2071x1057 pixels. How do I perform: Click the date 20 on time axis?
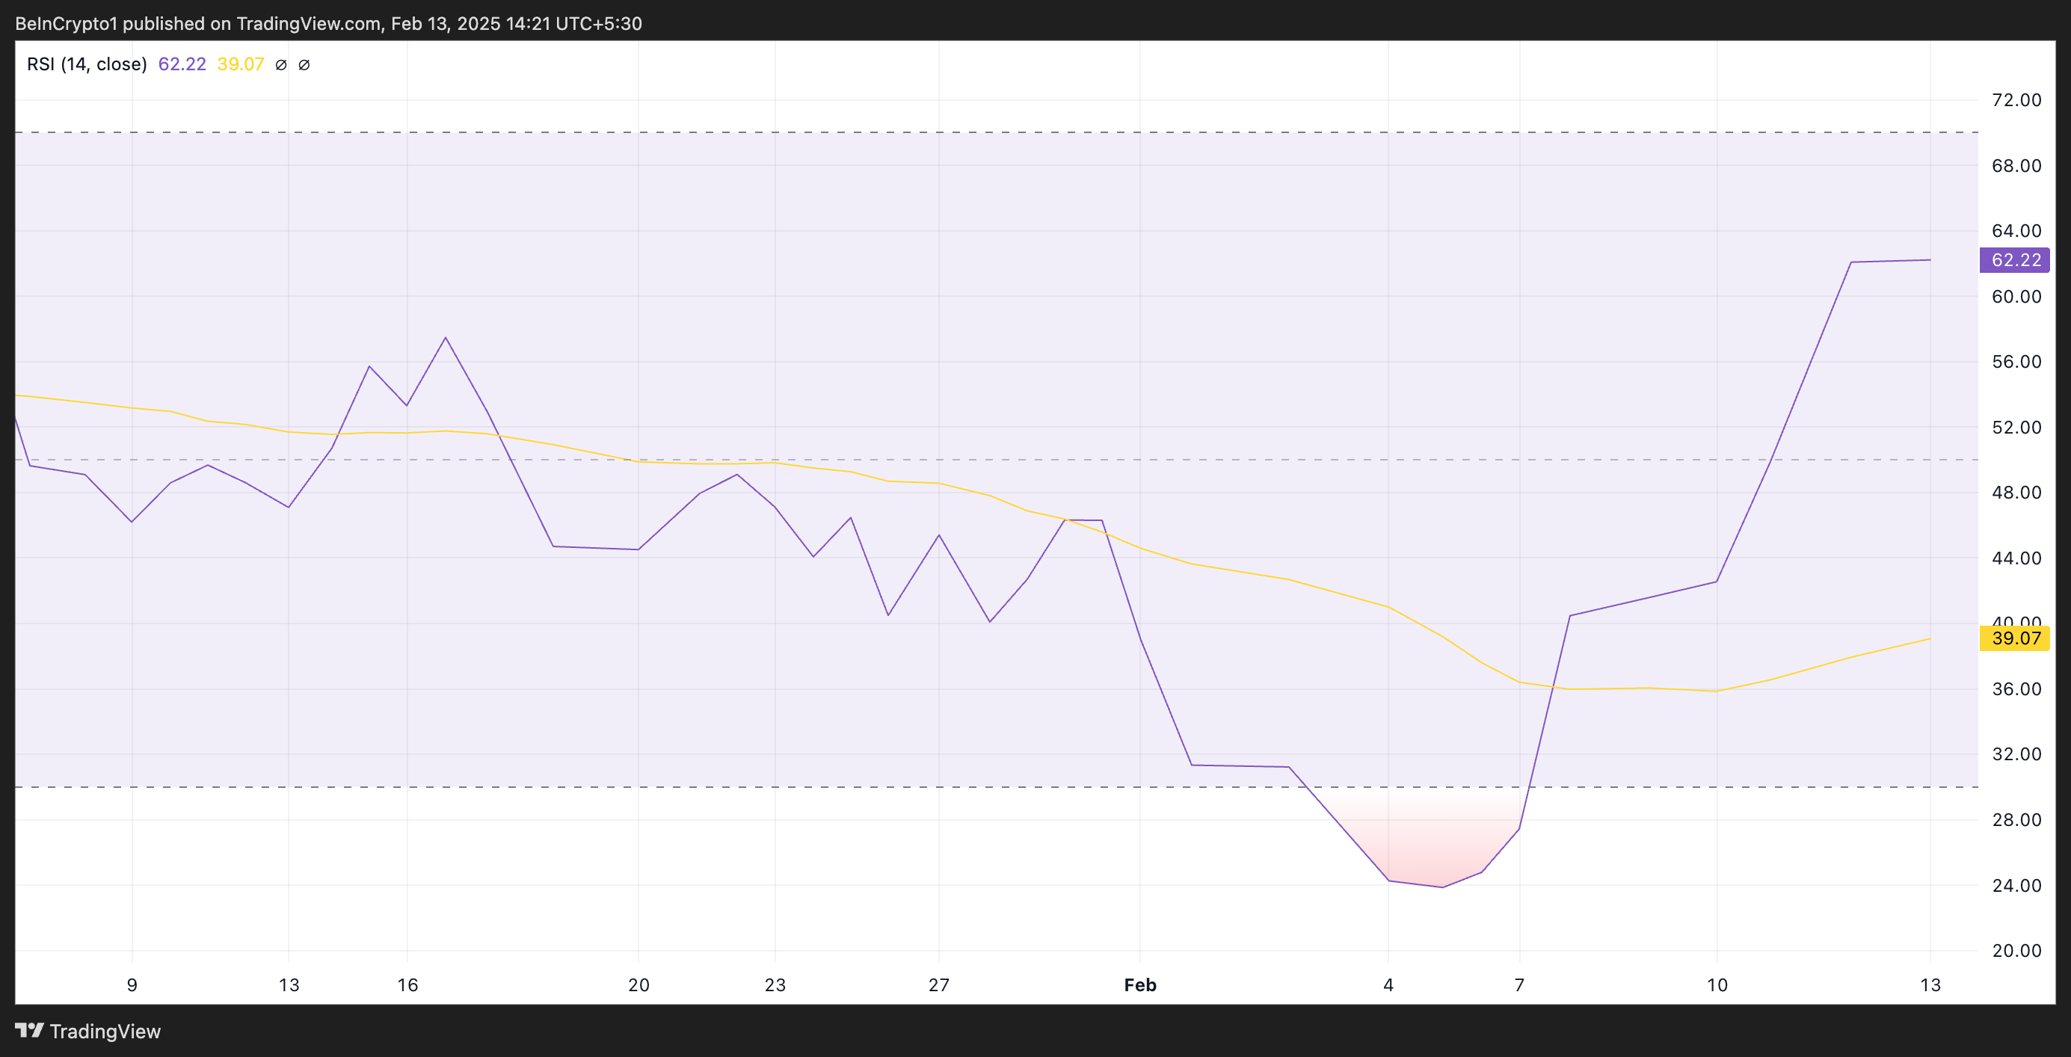638,984
